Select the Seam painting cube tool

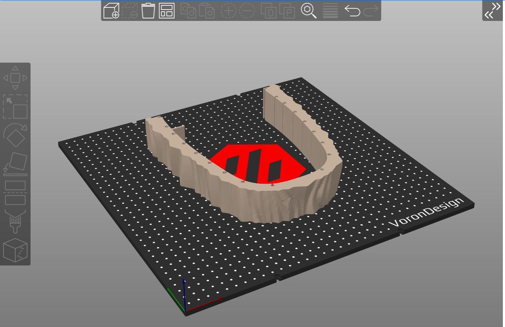15,250
